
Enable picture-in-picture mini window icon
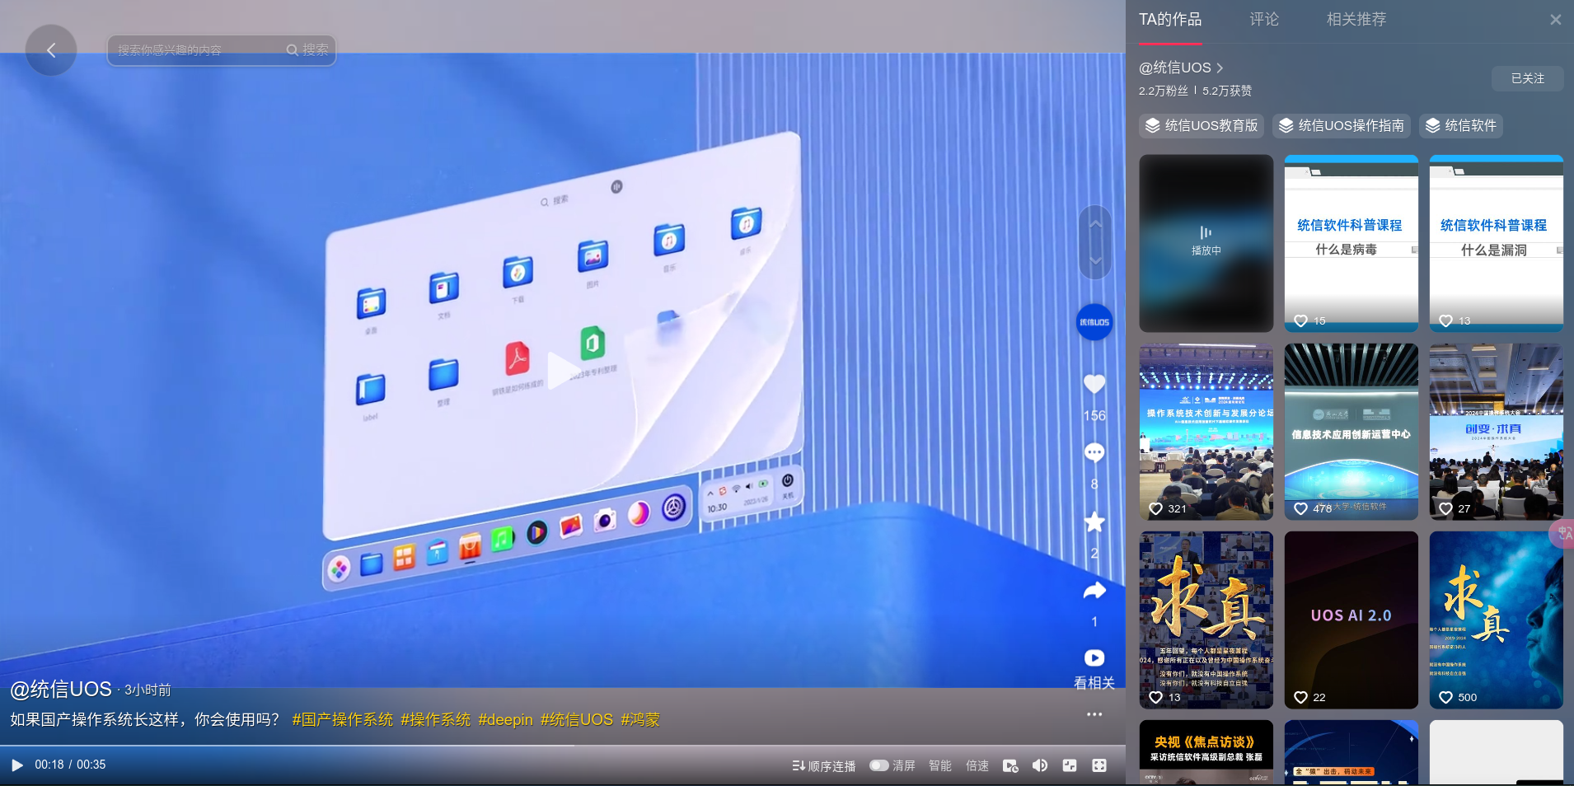click(x=1070, y=765)
